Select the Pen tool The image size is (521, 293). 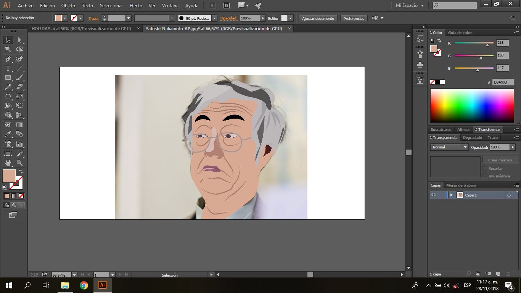pos(8,59)
